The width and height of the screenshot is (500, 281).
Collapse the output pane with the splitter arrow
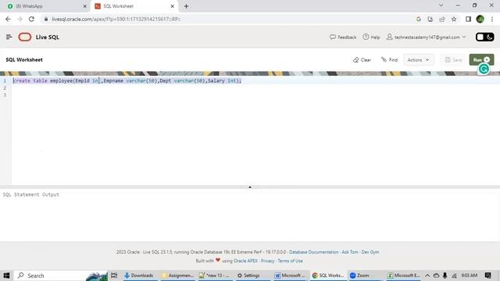click(250, 187)
